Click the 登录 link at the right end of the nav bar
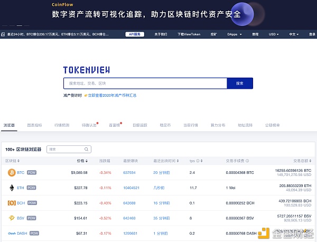Viewport: 317px width, 242px height. tap(312, 34)
